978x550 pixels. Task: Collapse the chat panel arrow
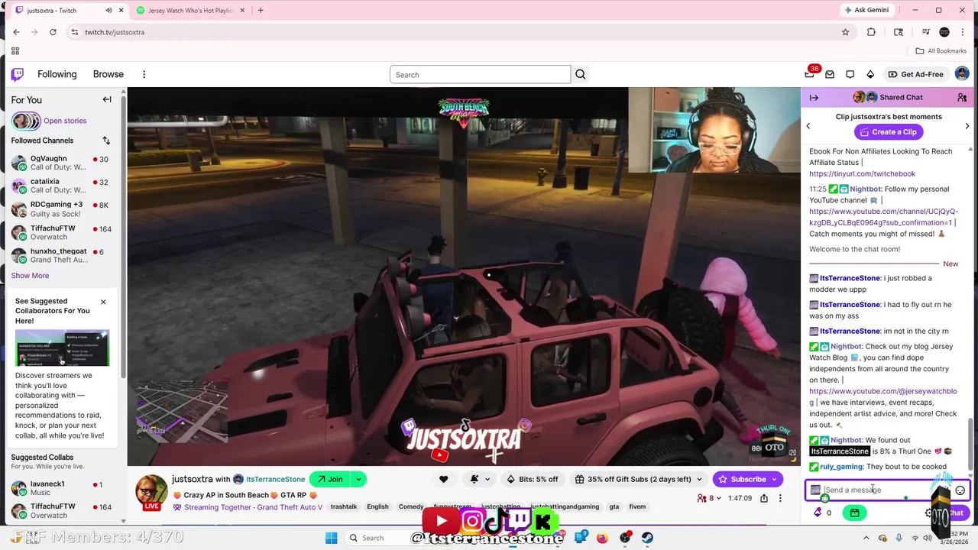[814, 98]
